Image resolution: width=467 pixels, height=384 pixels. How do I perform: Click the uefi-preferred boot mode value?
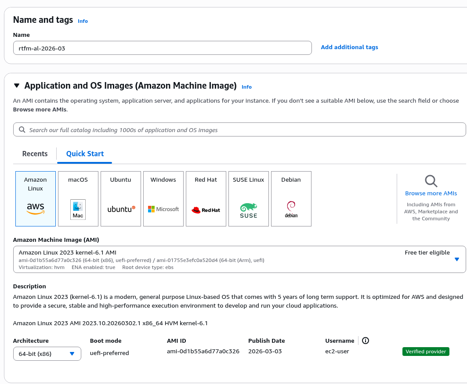tap(109, 353)
